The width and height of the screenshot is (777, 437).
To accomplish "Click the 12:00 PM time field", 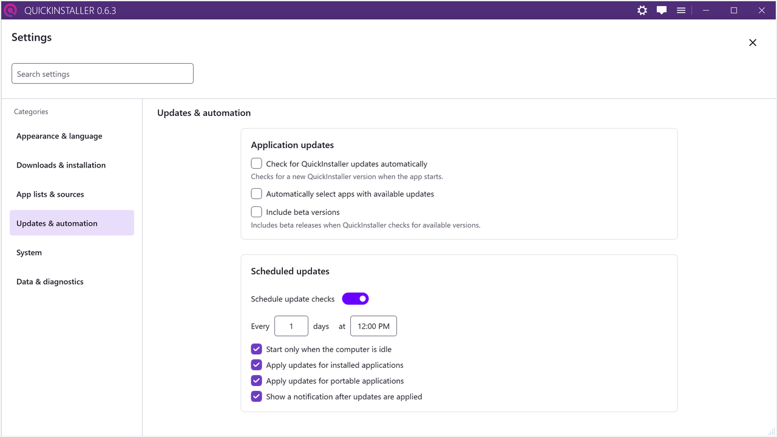I will pos(373,326).
